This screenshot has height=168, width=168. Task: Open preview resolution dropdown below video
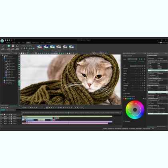click(25, 108)
